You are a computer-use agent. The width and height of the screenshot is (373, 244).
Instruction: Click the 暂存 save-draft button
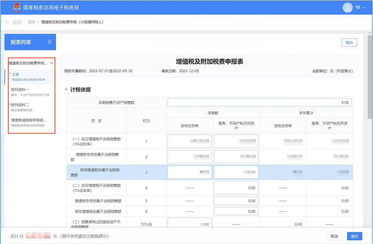pyautogui.click(x=349, y=43)
